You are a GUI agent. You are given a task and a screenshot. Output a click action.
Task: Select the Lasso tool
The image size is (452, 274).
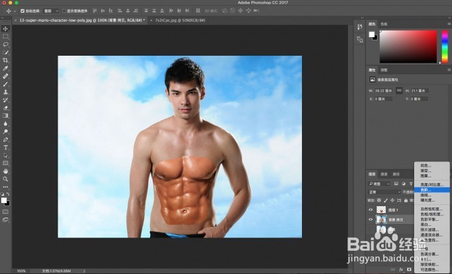[6, 45]
